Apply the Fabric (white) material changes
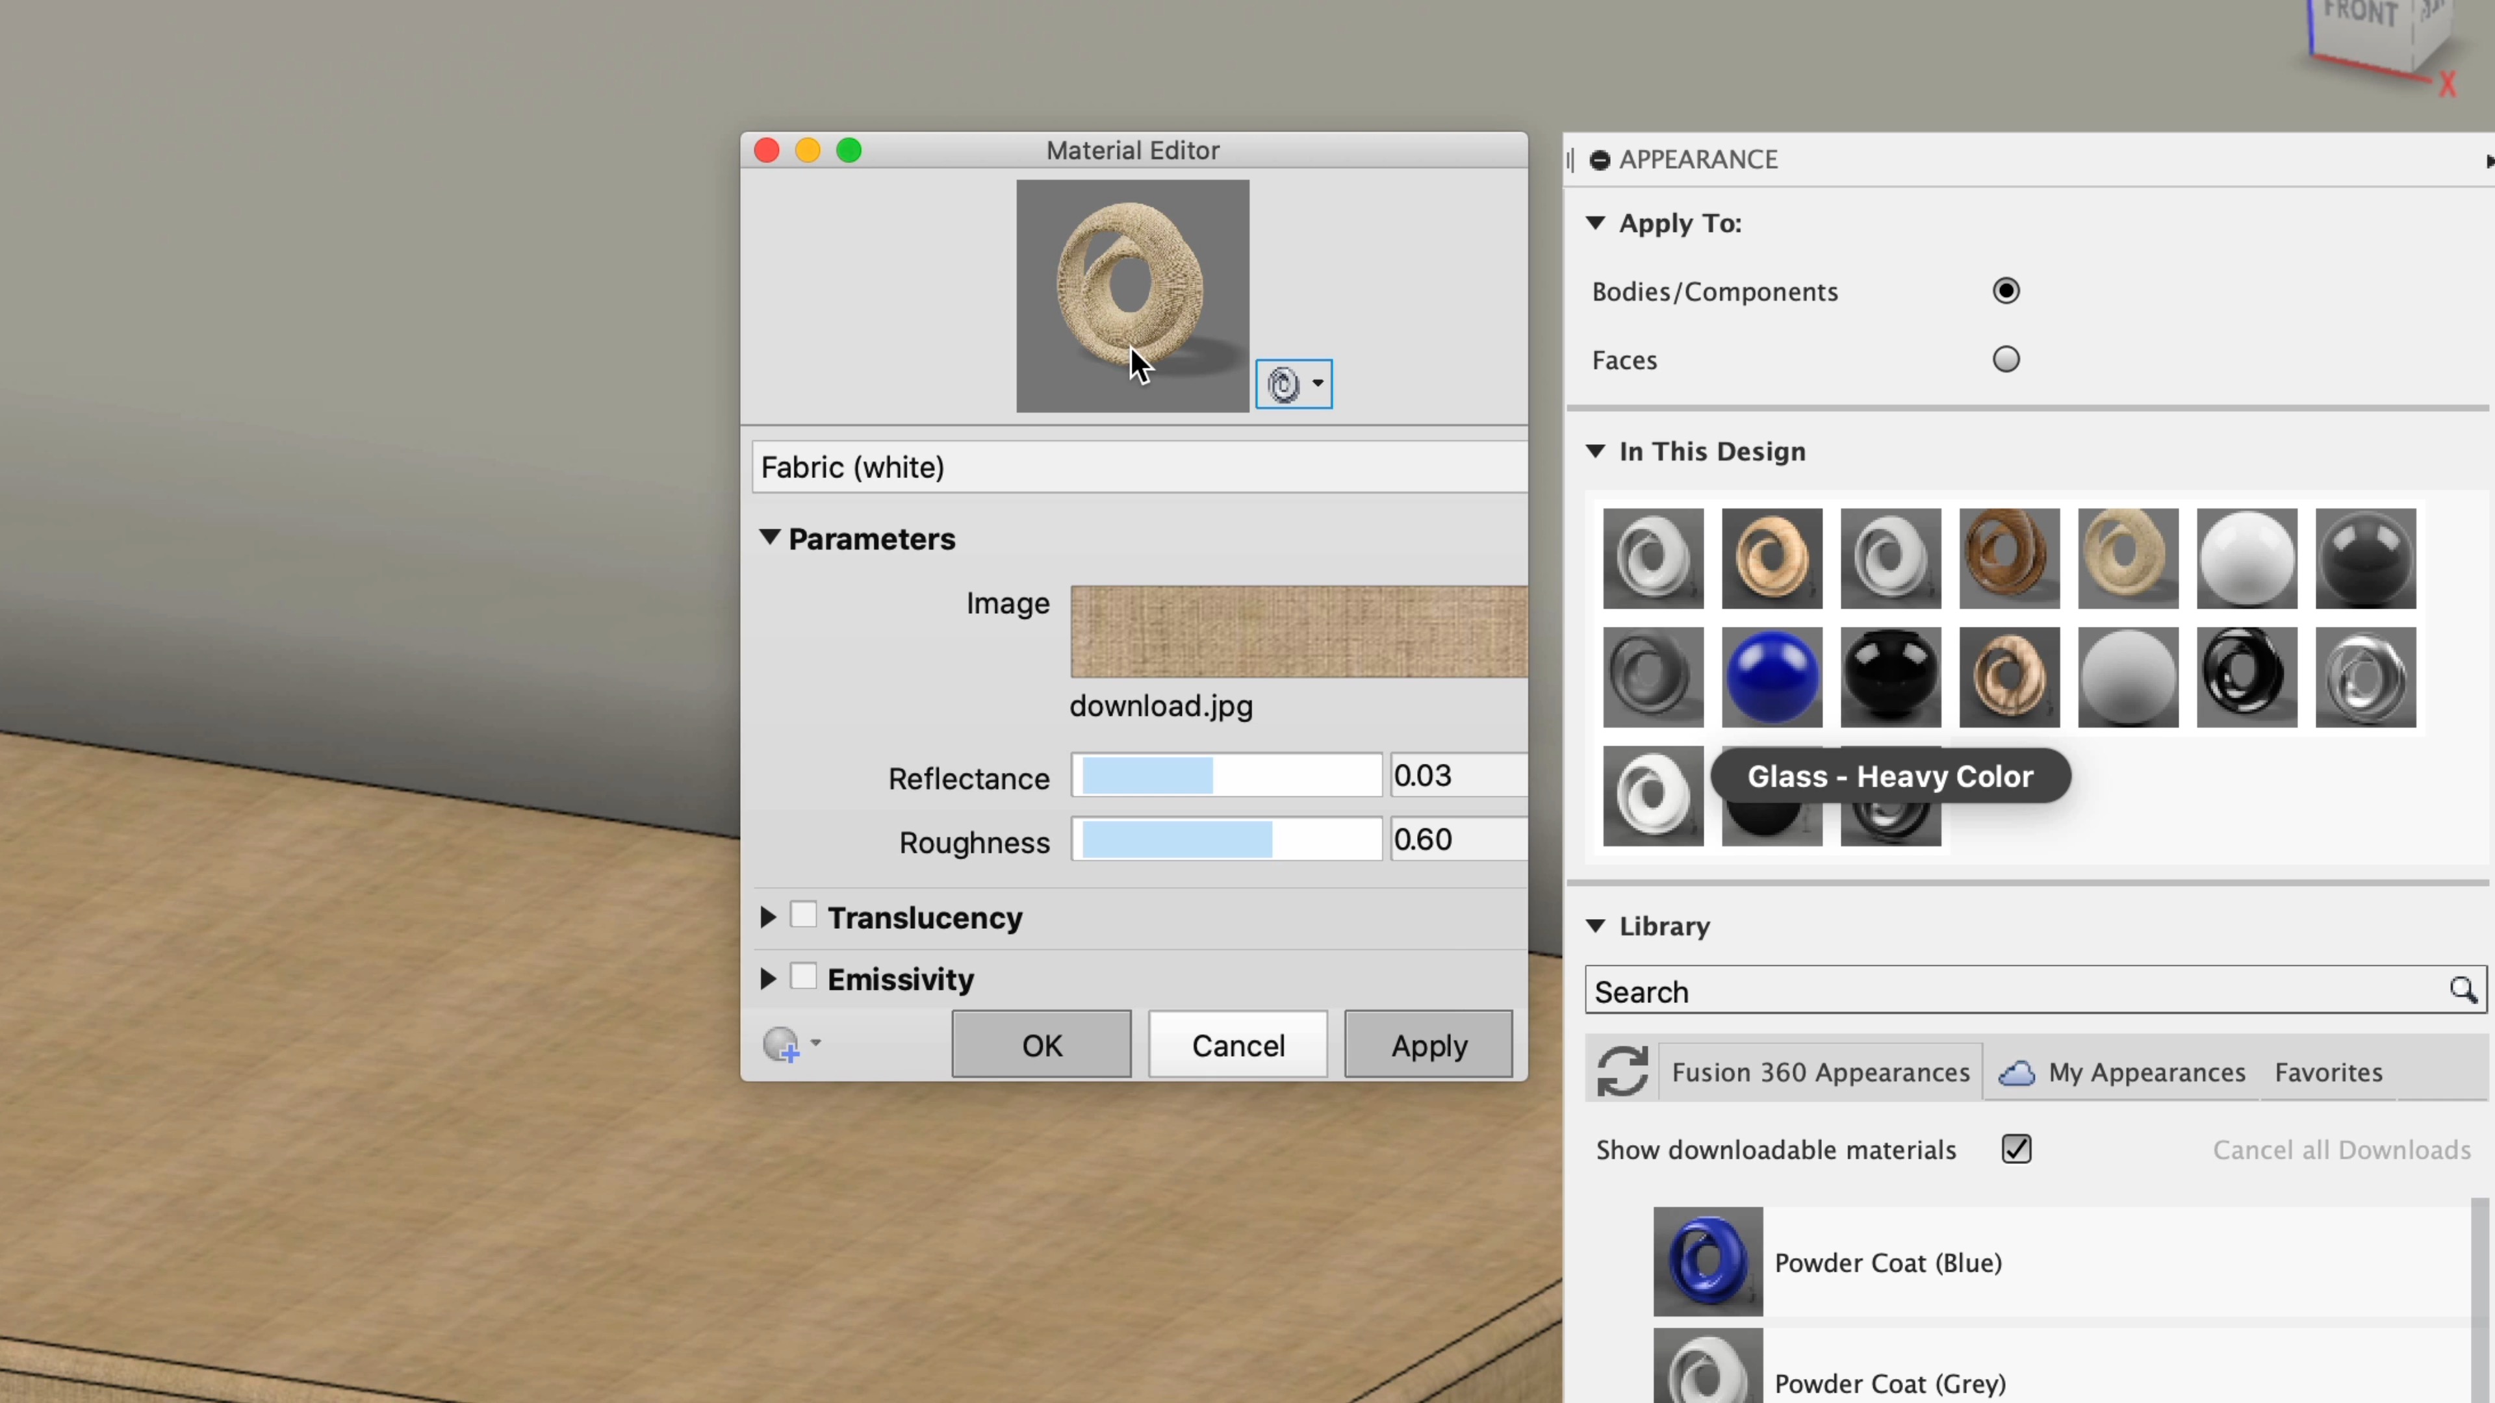Image resolution: width=2495 pixels, height=1403 pixels. (1427, 1044)
